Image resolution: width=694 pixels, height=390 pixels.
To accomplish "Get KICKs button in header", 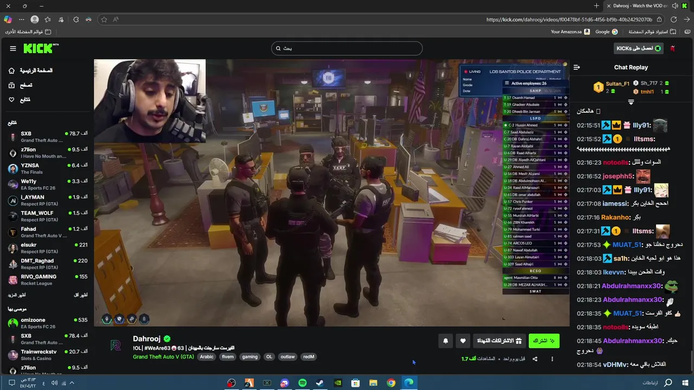I will click(639, 48).
